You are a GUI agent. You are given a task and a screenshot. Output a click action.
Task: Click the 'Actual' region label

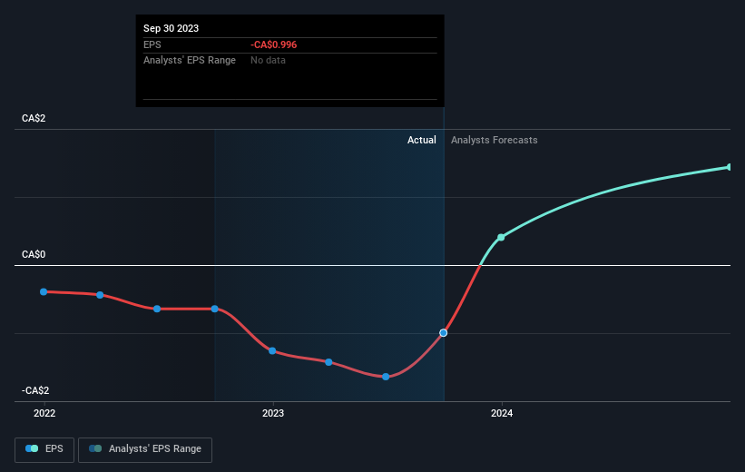[421, 140]
